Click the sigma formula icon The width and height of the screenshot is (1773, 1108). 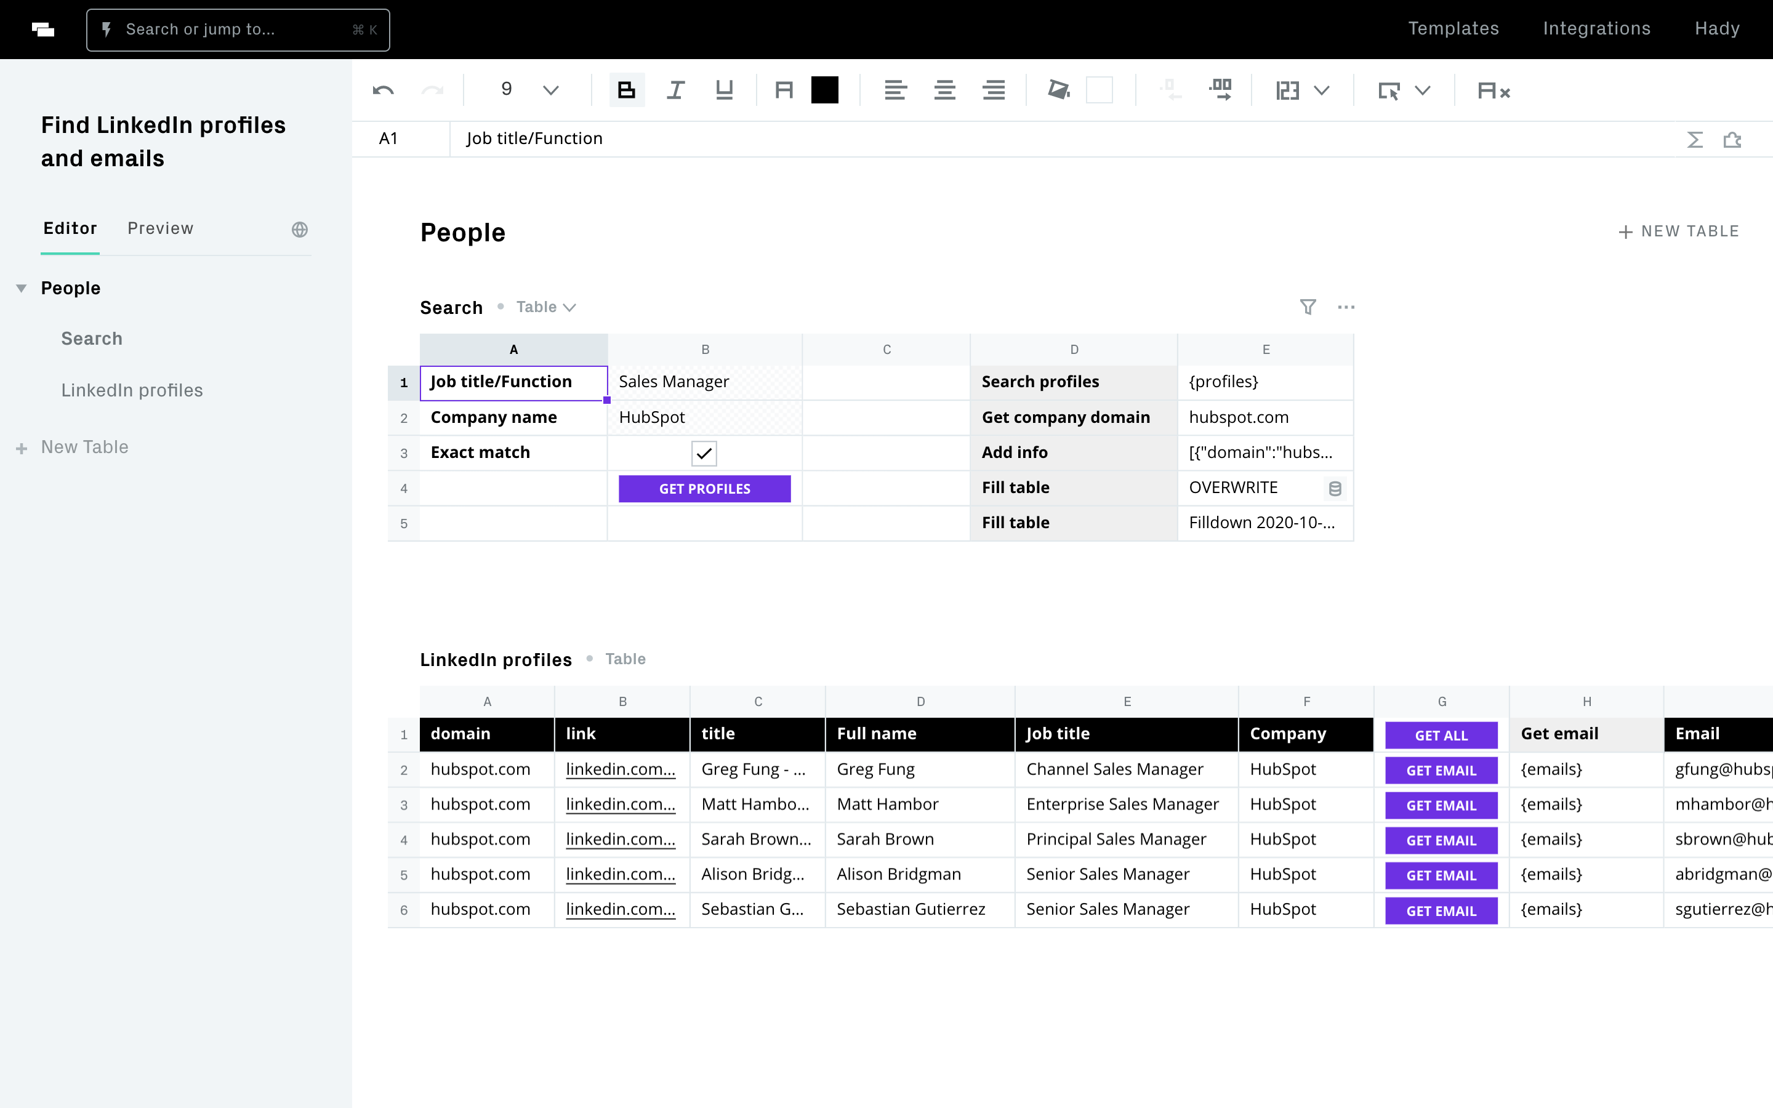point(1695,139)
